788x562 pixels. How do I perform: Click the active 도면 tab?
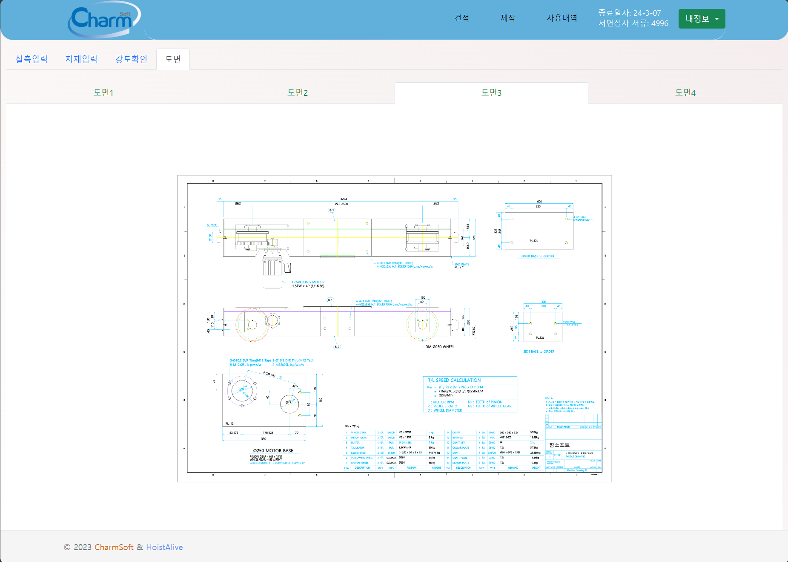[173, 59]
